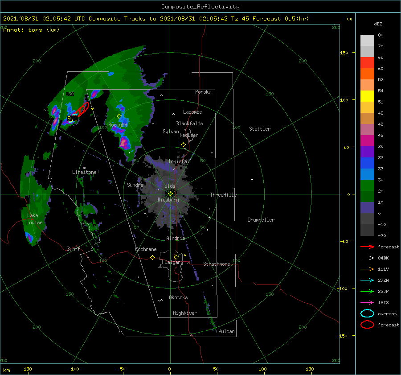This screenshot has width=401, height=375.
Task: Click the cyan current ellipse legend symbol
Action: point(367,313)
